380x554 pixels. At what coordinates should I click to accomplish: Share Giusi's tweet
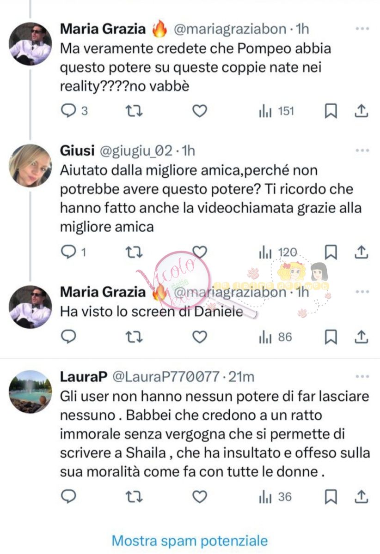click(362, 251)
